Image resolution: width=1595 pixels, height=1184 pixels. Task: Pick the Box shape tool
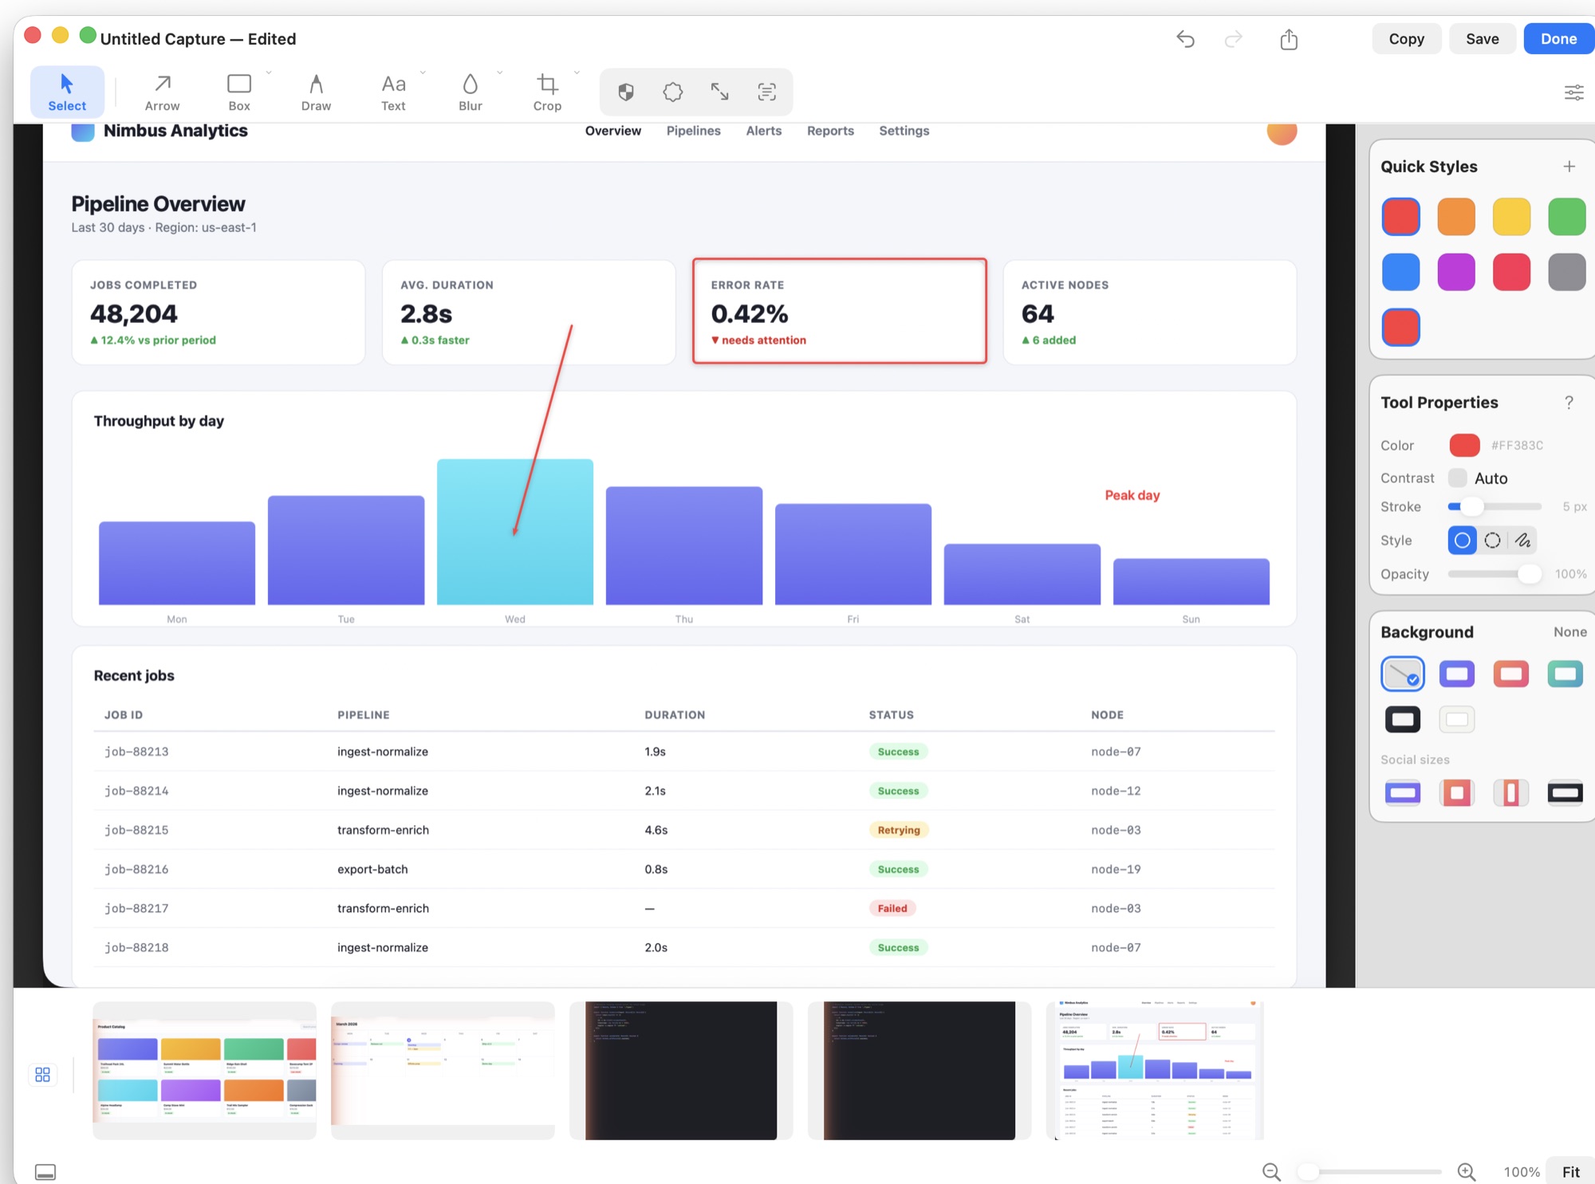[x=239, y=92]
